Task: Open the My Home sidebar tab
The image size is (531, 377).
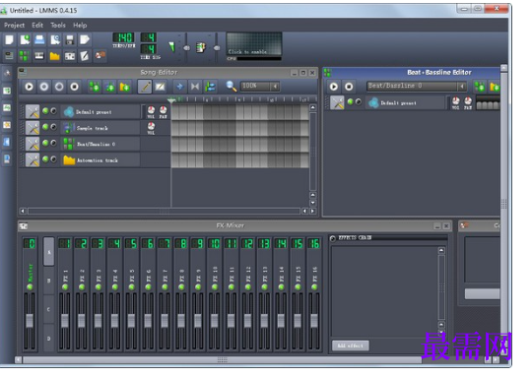Action: (x=7, y=142)
